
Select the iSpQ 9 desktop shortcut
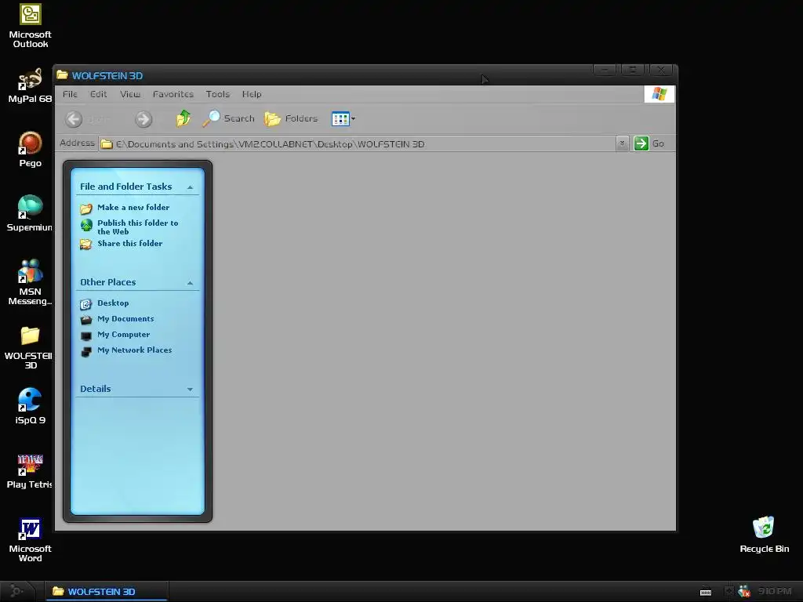(x=31, y=407)
